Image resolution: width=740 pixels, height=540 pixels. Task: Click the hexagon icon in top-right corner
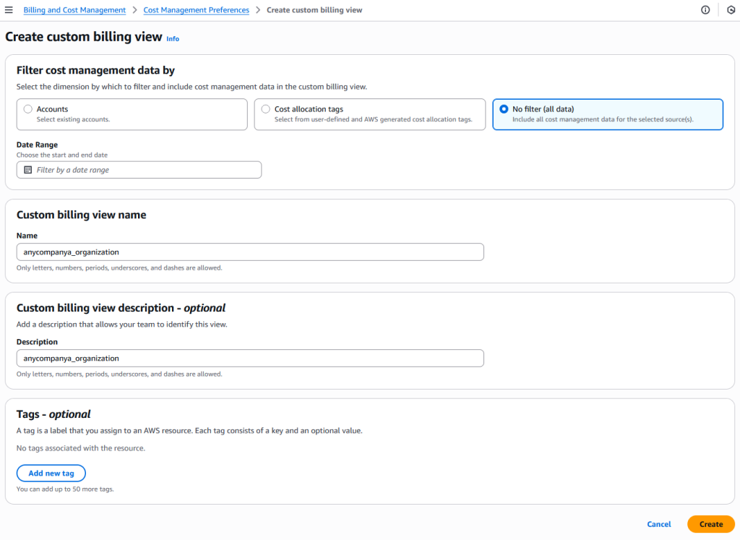click(731, 10)
